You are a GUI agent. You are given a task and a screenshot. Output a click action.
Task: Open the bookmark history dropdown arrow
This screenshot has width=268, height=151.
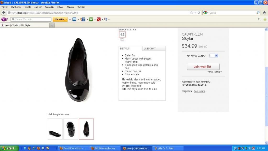[195, 13]
